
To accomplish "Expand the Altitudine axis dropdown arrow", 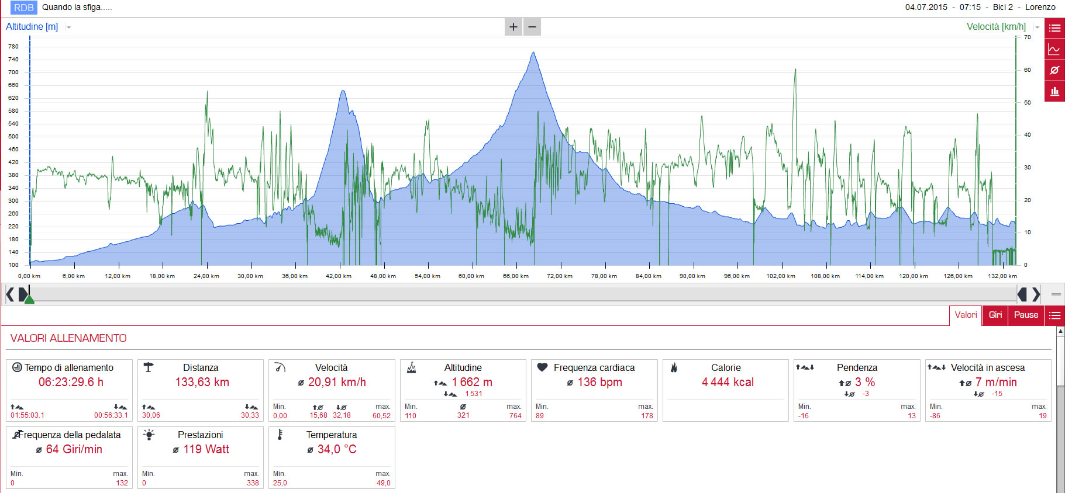I will pos(68,27).
